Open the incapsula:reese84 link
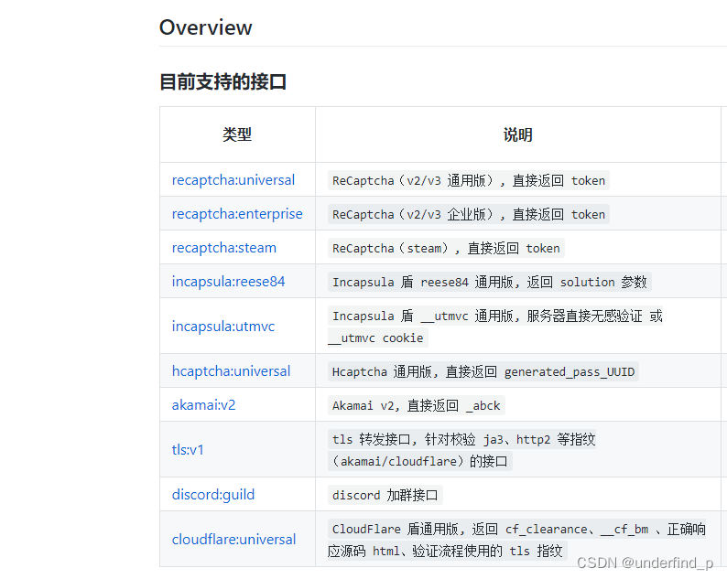 tap(228, 281)
